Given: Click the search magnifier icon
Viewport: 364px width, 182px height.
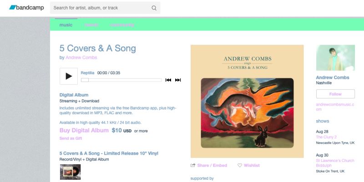Looking at the screenshot, I should click(154, 8).
